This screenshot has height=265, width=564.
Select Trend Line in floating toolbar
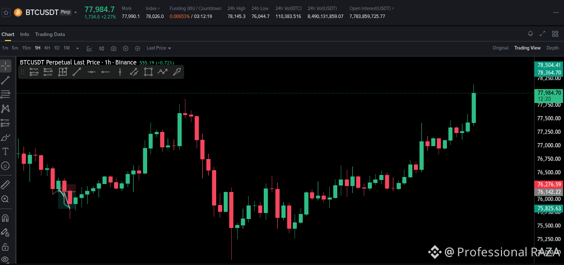click(x=77, y=72)
